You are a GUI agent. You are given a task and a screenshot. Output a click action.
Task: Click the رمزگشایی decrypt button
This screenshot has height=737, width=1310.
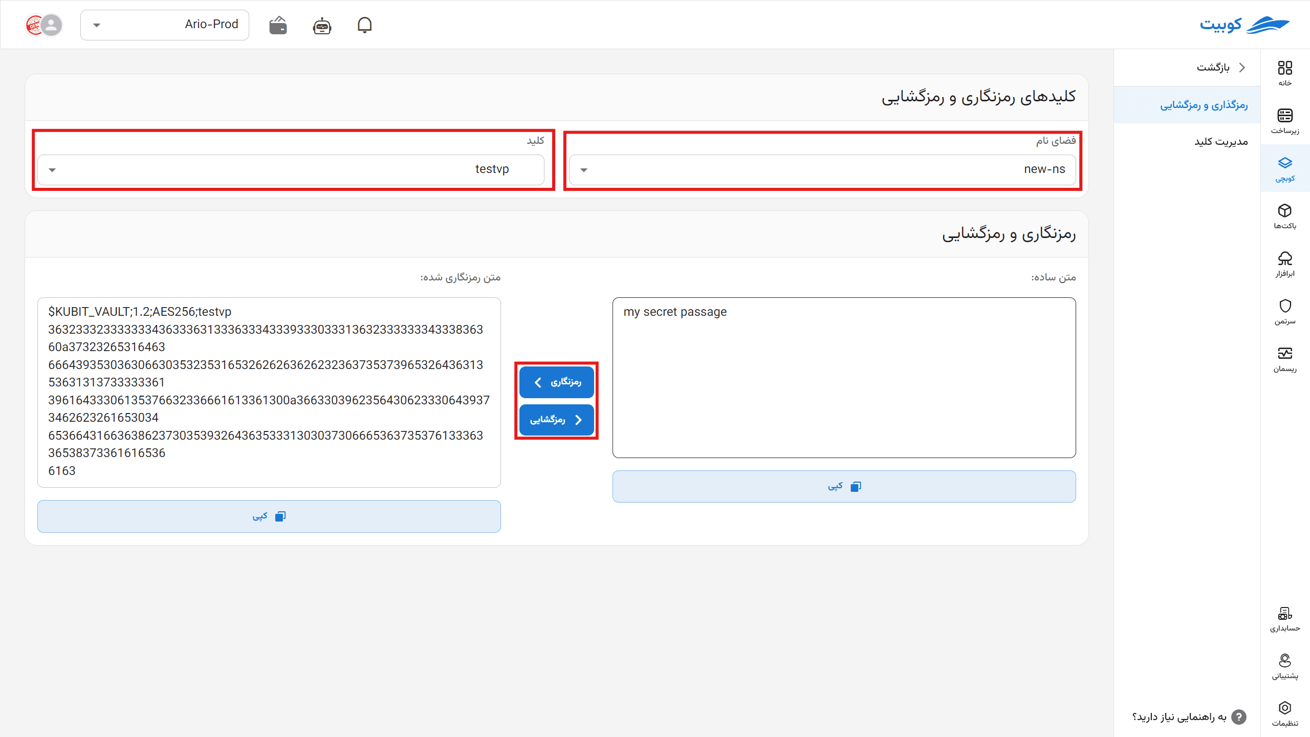556,420
